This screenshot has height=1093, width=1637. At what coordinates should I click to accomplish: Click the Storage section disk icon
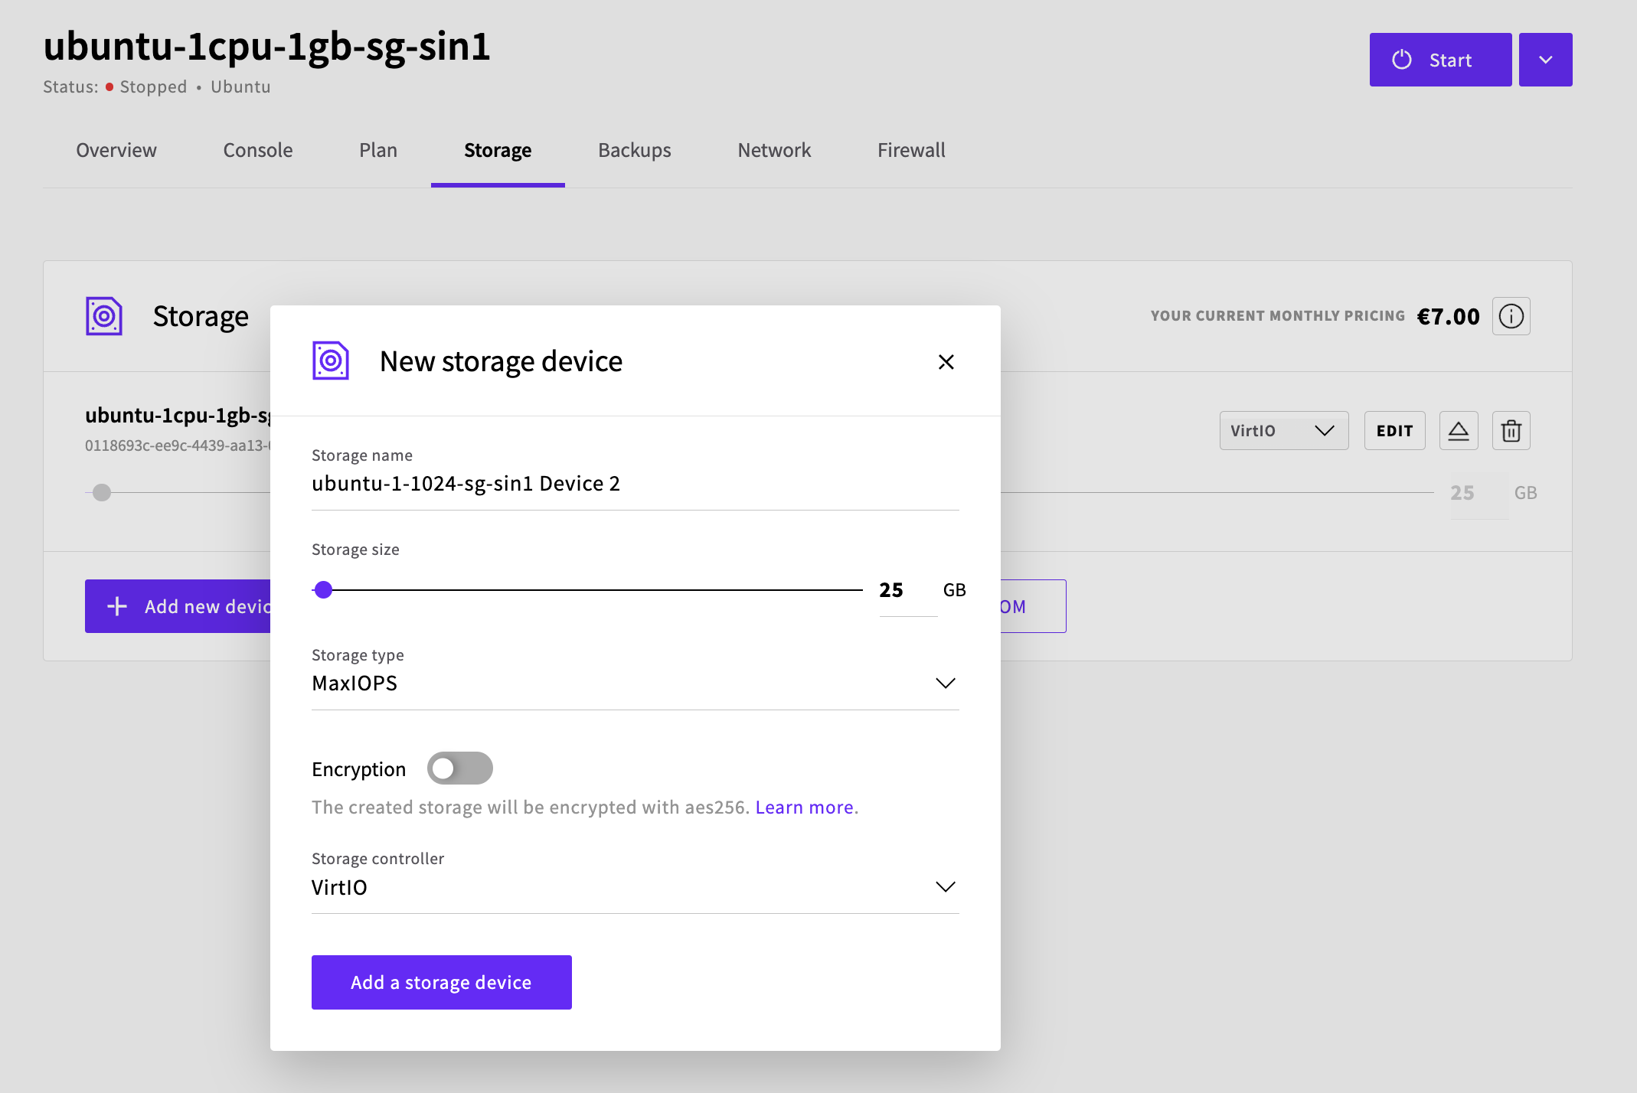[x=104, y=316]
